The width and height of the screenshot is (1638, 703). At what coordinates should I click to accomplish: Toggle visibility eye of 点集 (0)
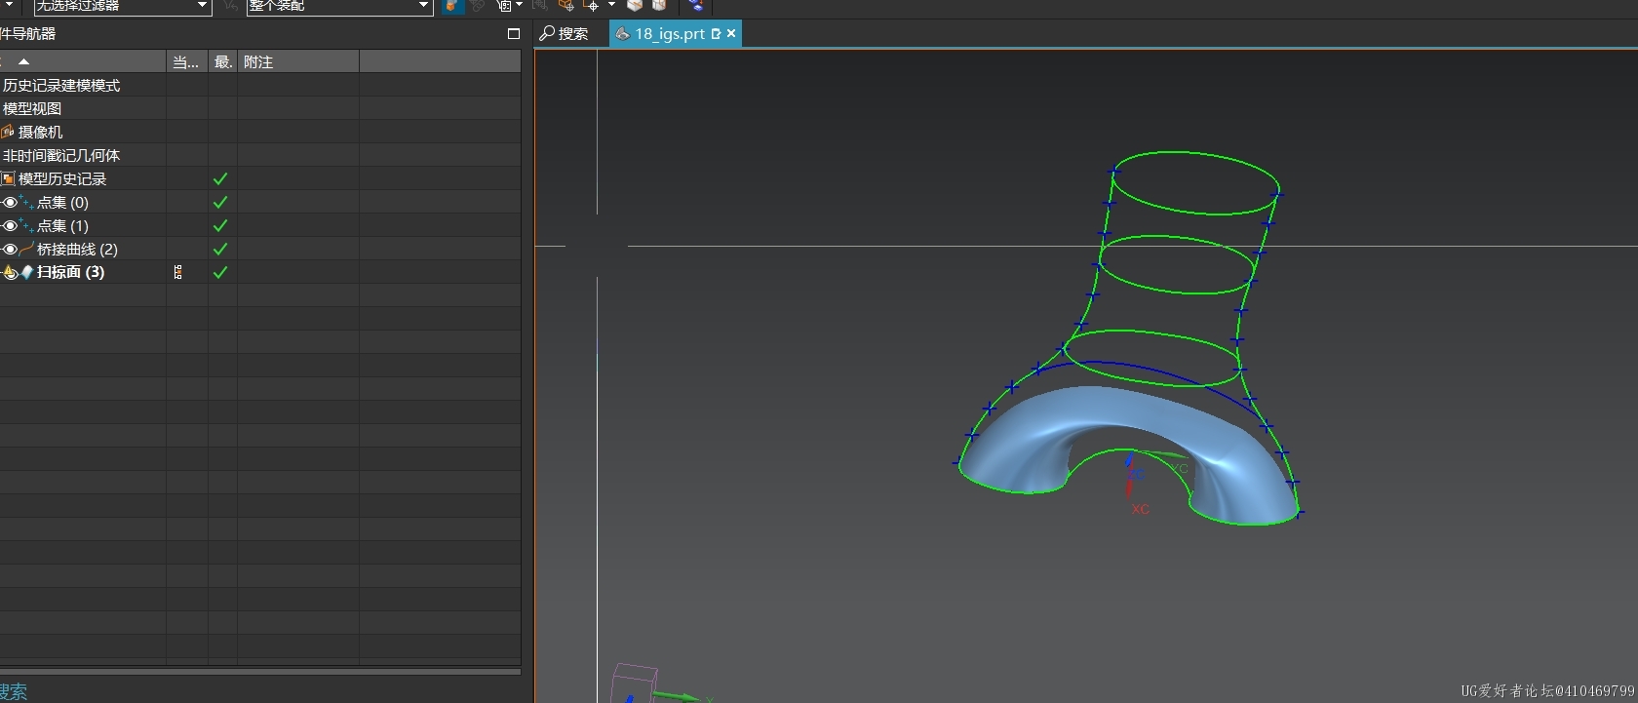click(9, 202)
